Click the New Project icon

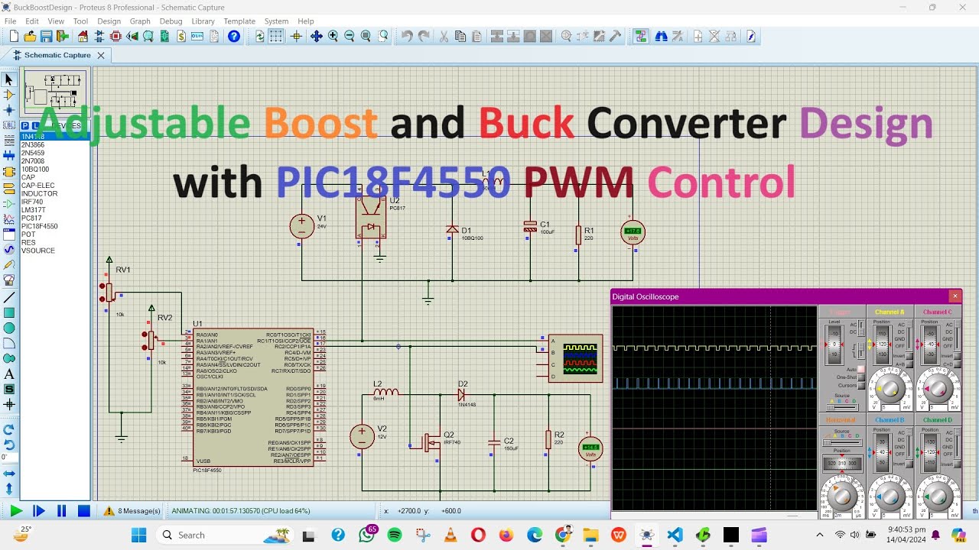(13, 36)
